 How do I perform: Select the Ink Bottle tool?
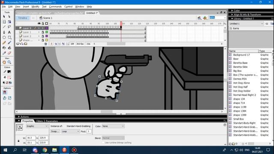pos(4,48)
